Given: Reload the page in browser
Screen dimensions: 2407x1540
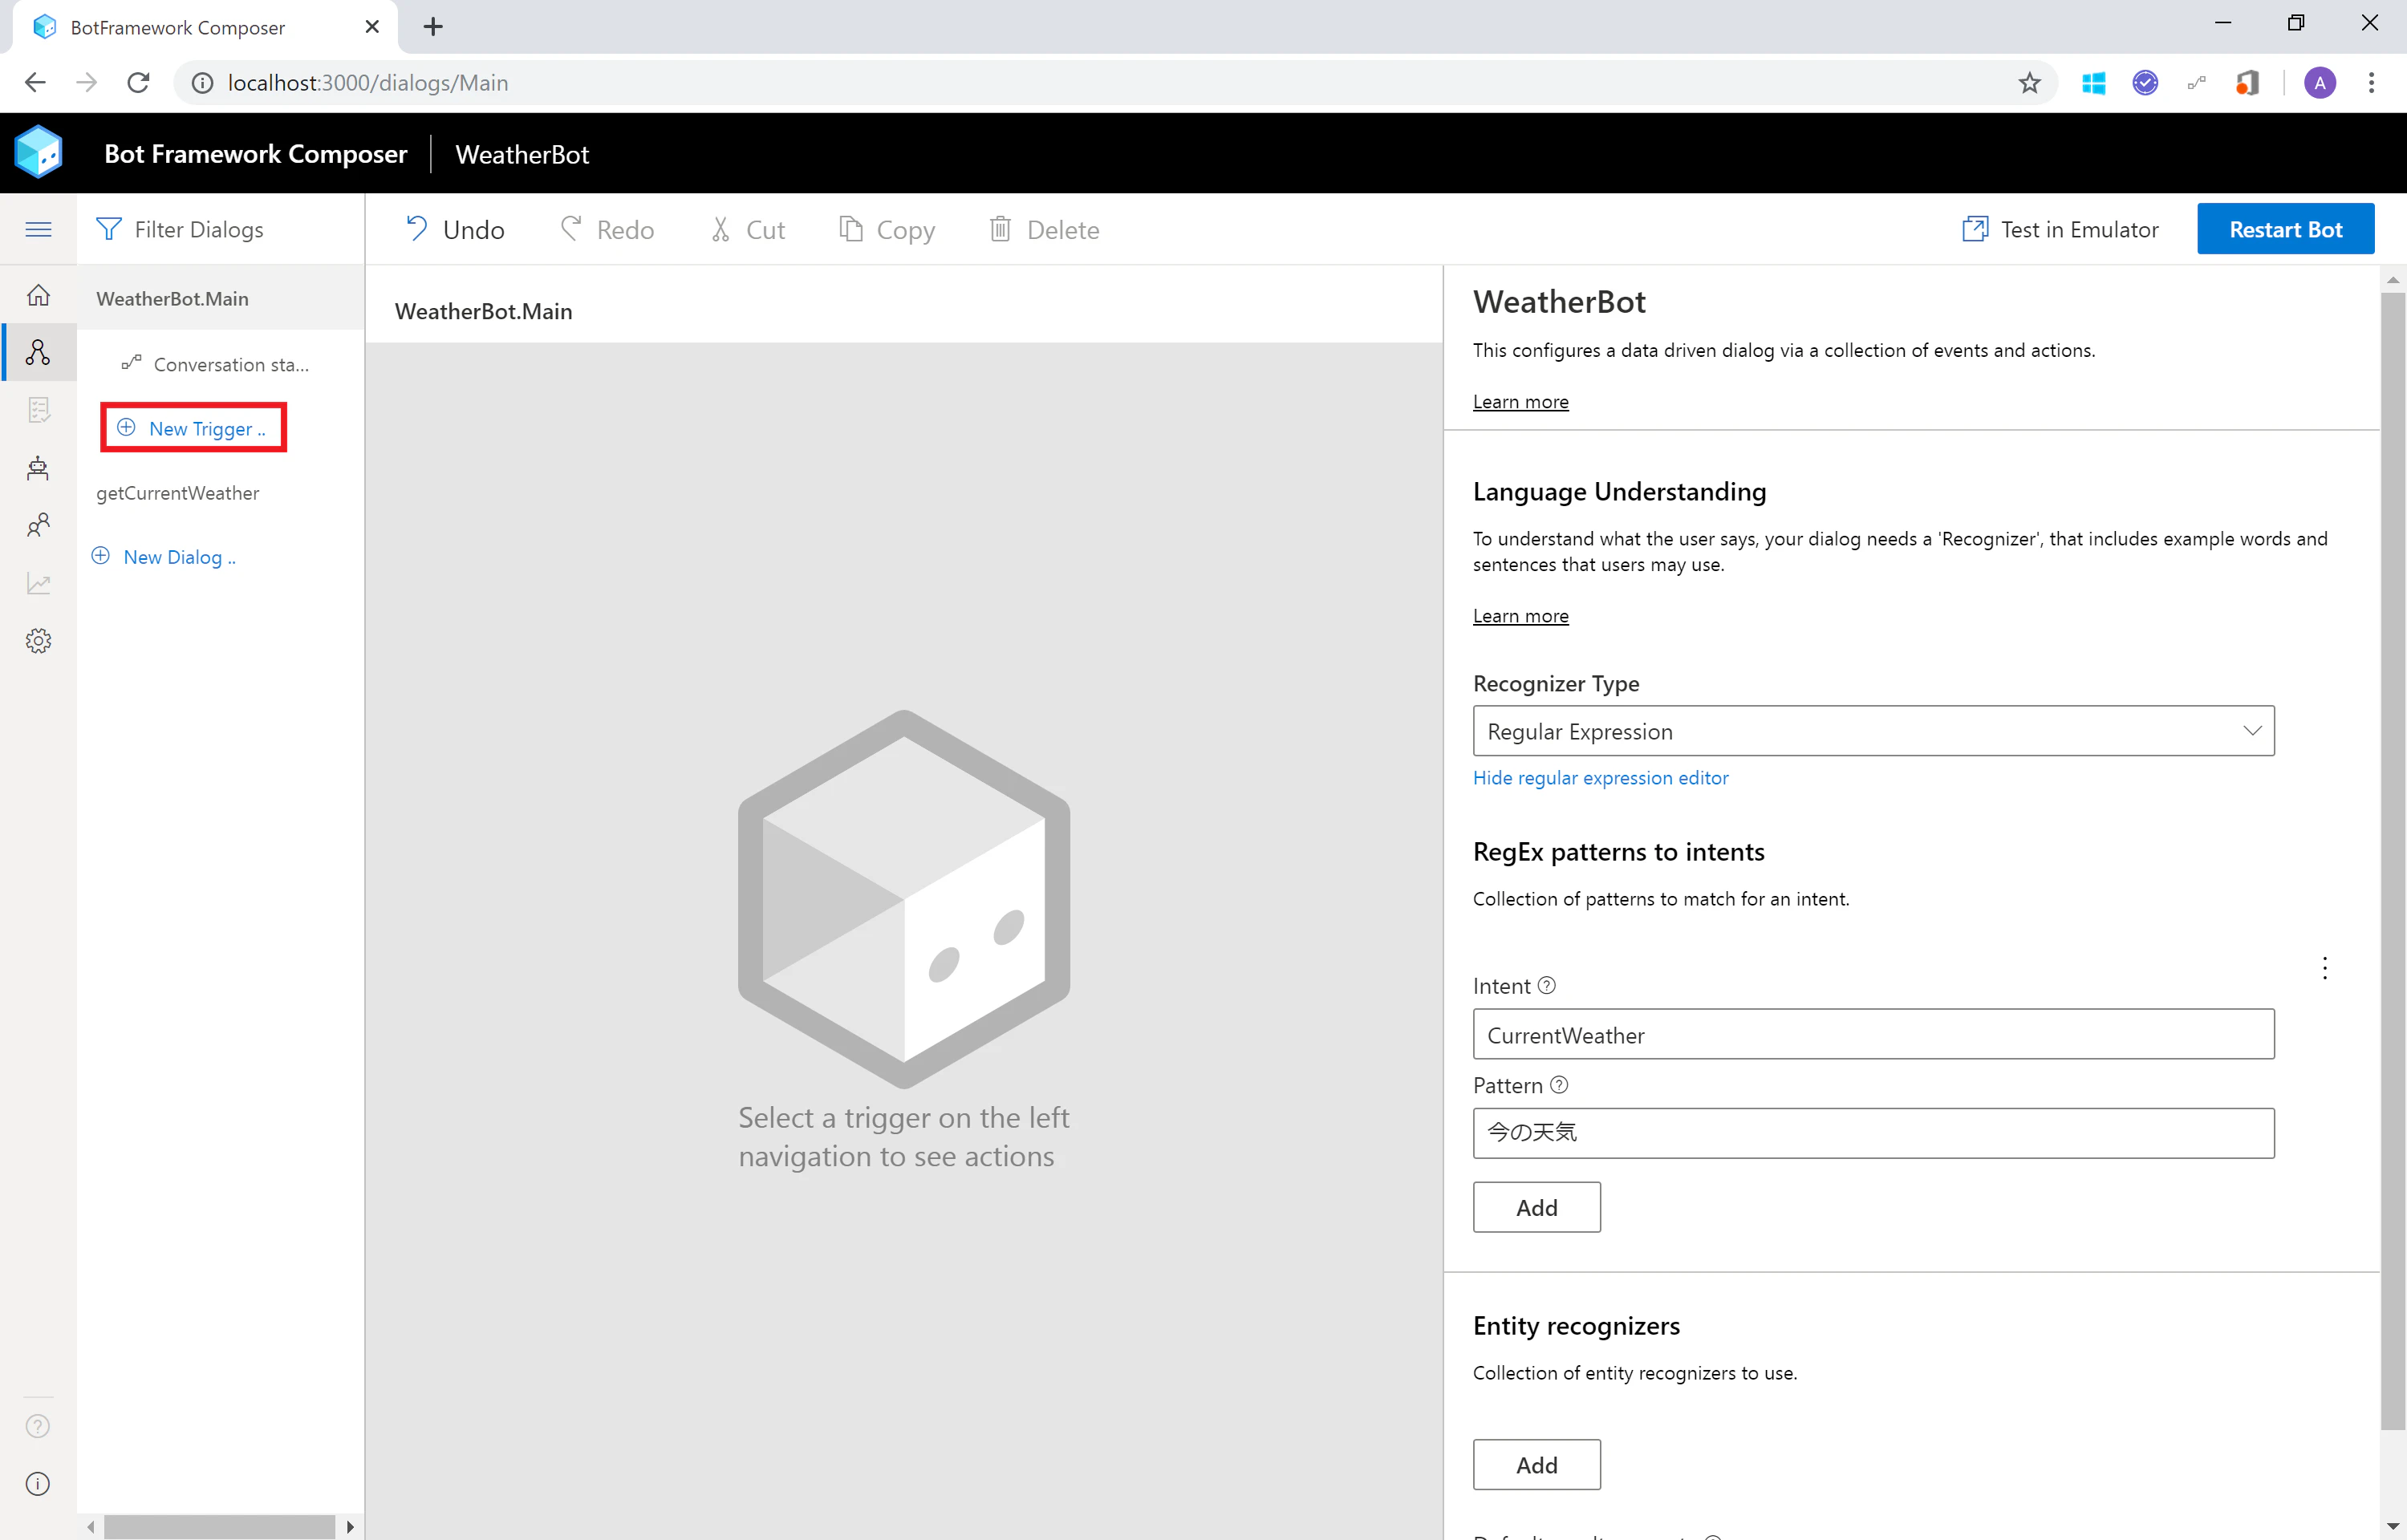Looking at the screenshot, I should pos(138,83).
